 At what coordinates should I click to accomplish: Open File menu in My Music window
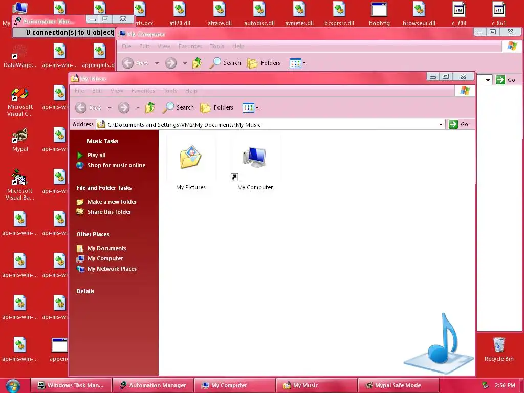click(x=79, y=91)
